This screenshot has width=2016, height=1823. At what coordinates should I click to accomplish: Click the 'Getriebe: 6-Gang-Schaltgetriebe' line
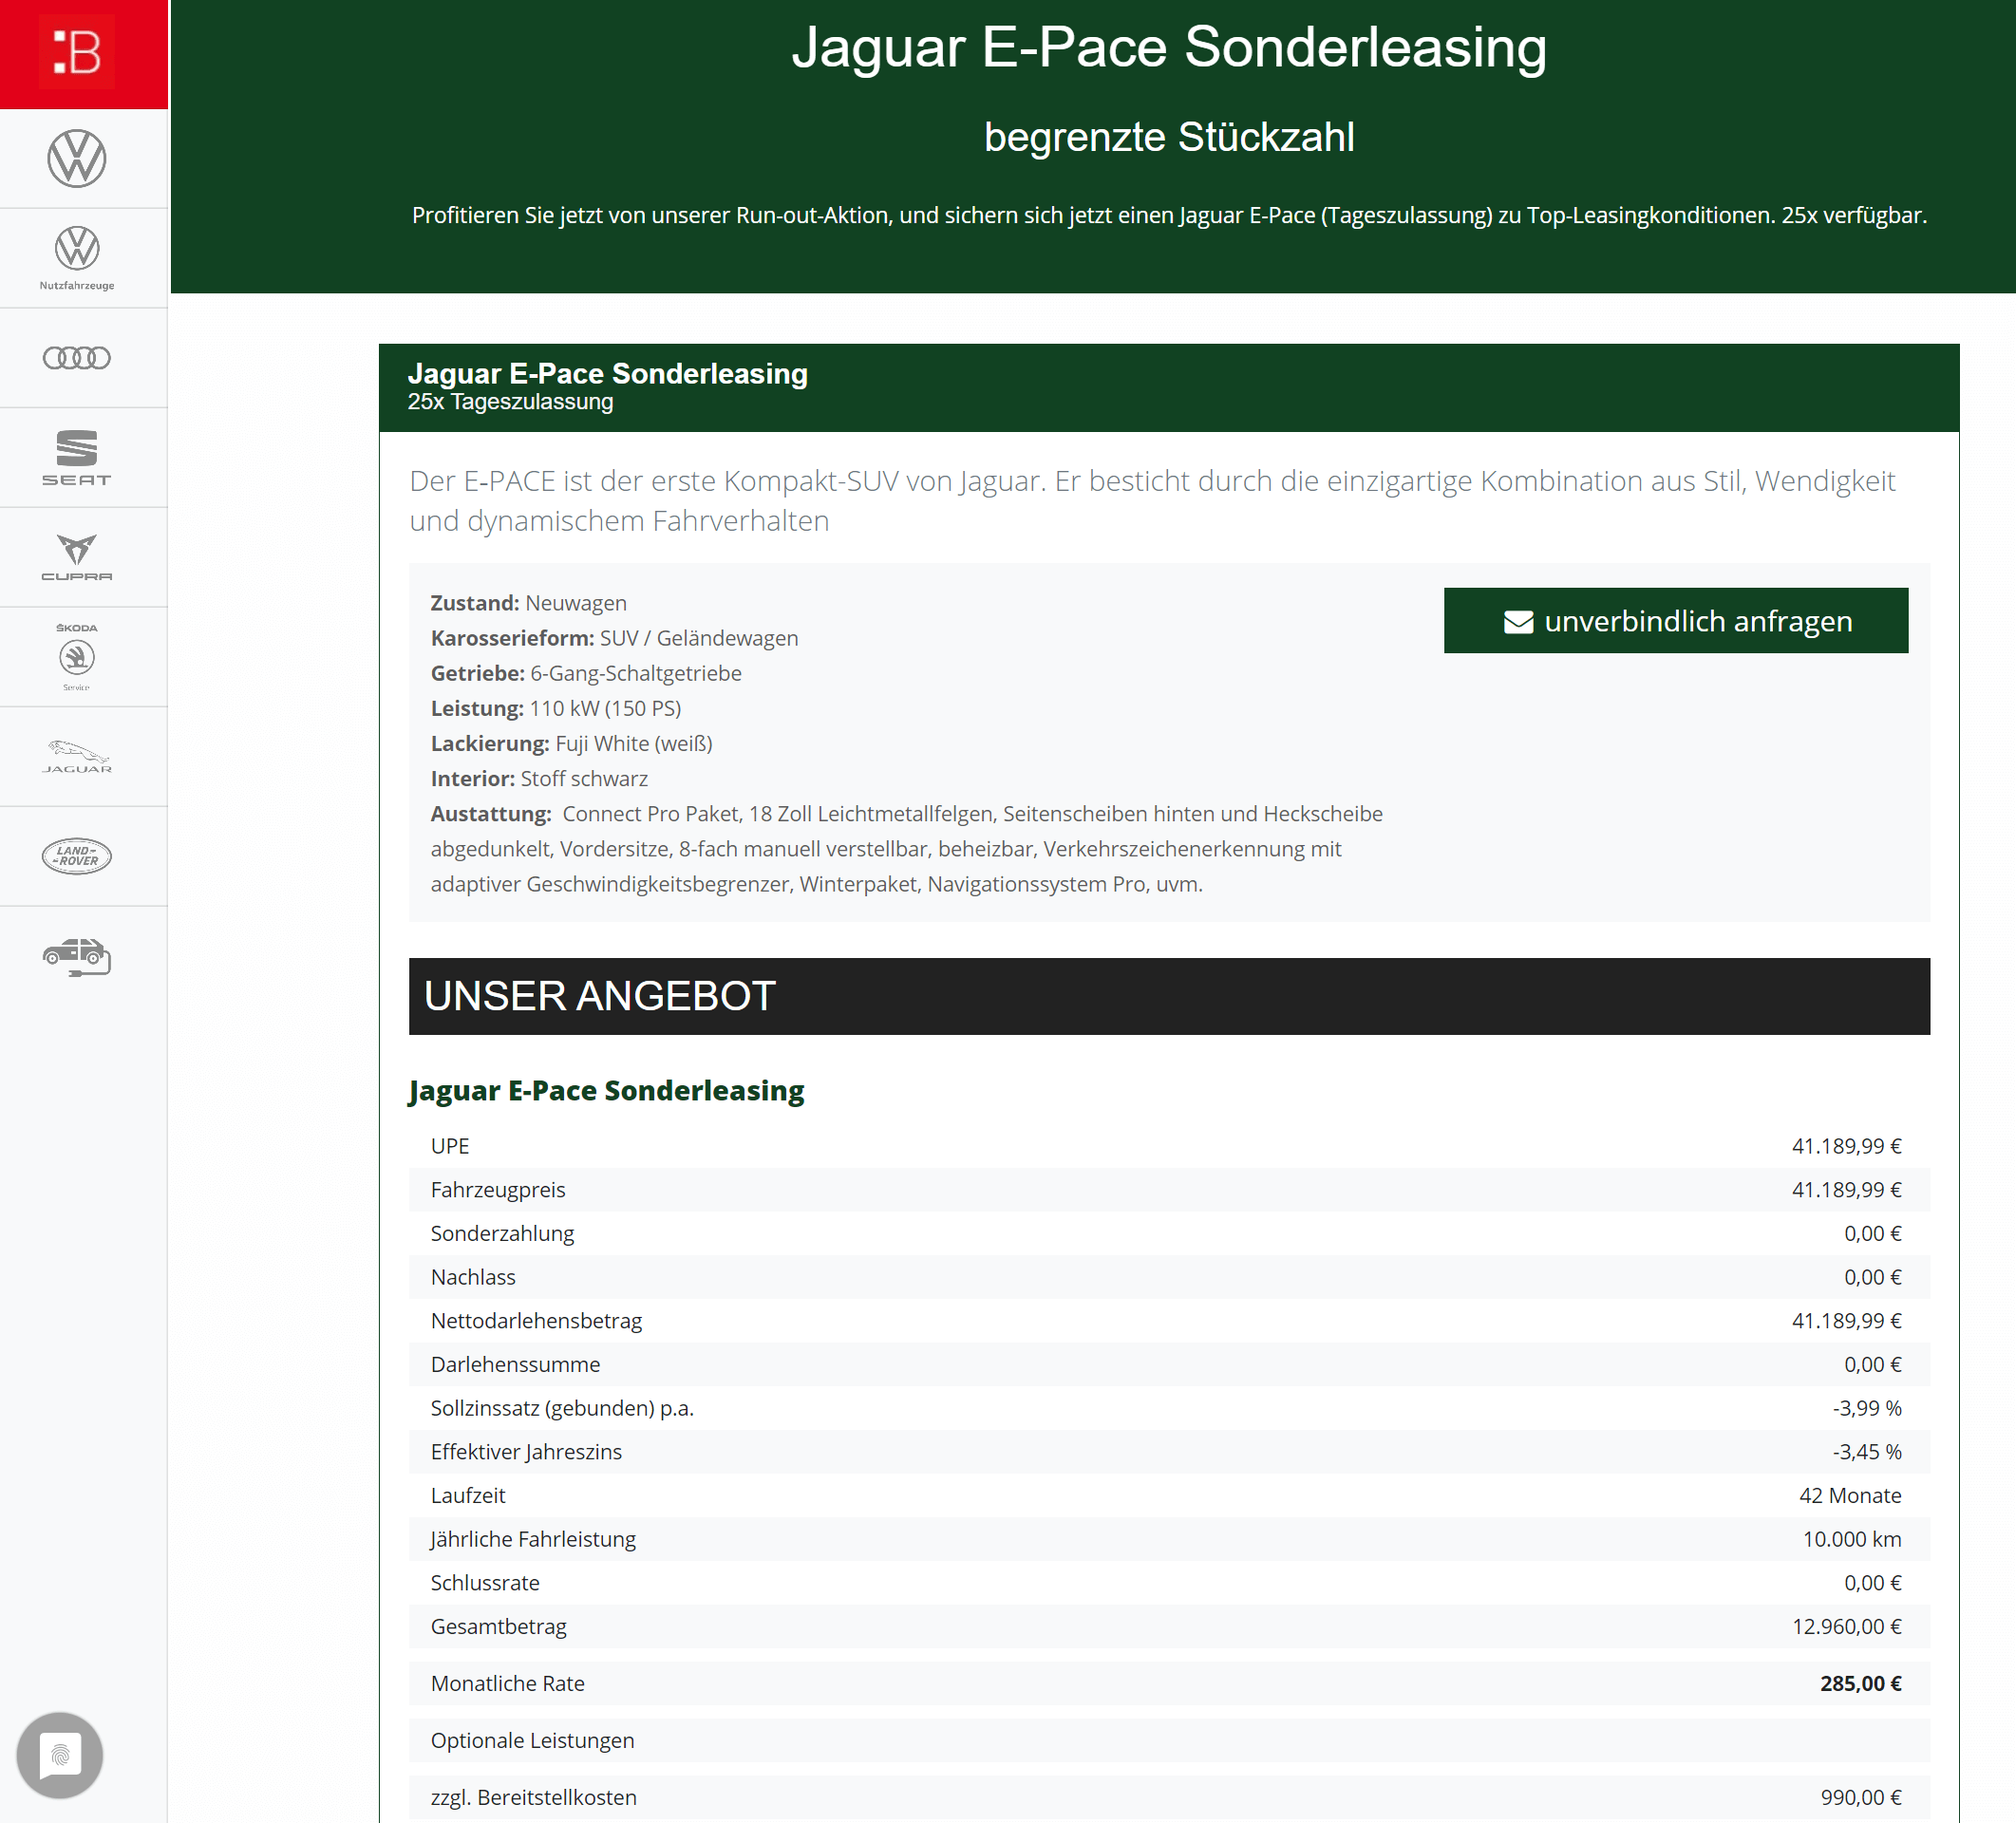pos(586,673)
